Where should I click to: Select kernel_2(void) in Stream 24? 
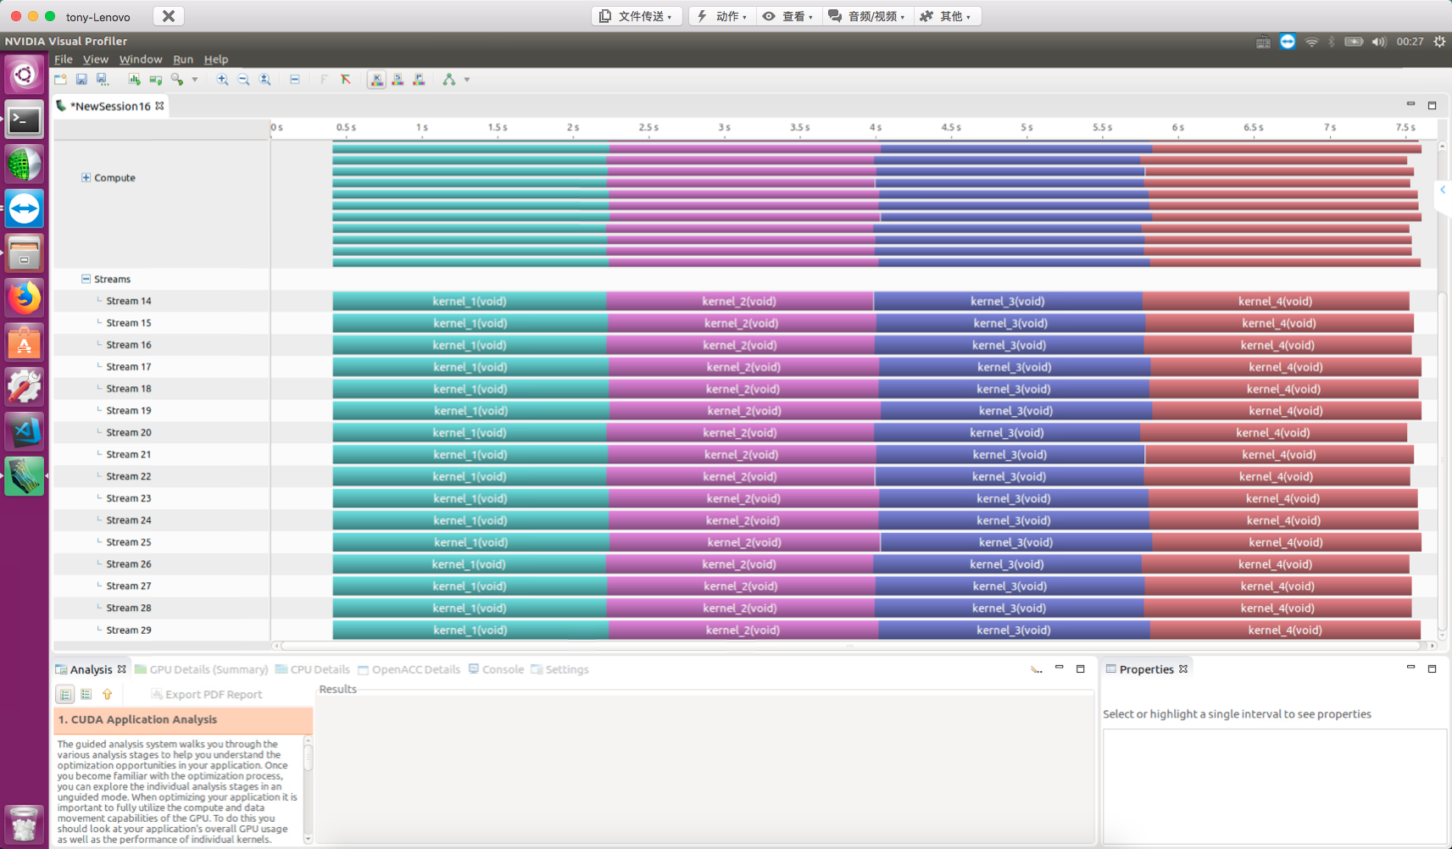pyautogui.click(x=743, y=520)
